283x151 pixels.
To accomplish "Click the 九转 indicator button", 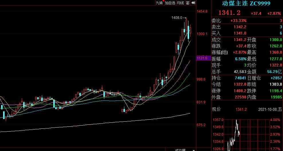I will 159,3.
